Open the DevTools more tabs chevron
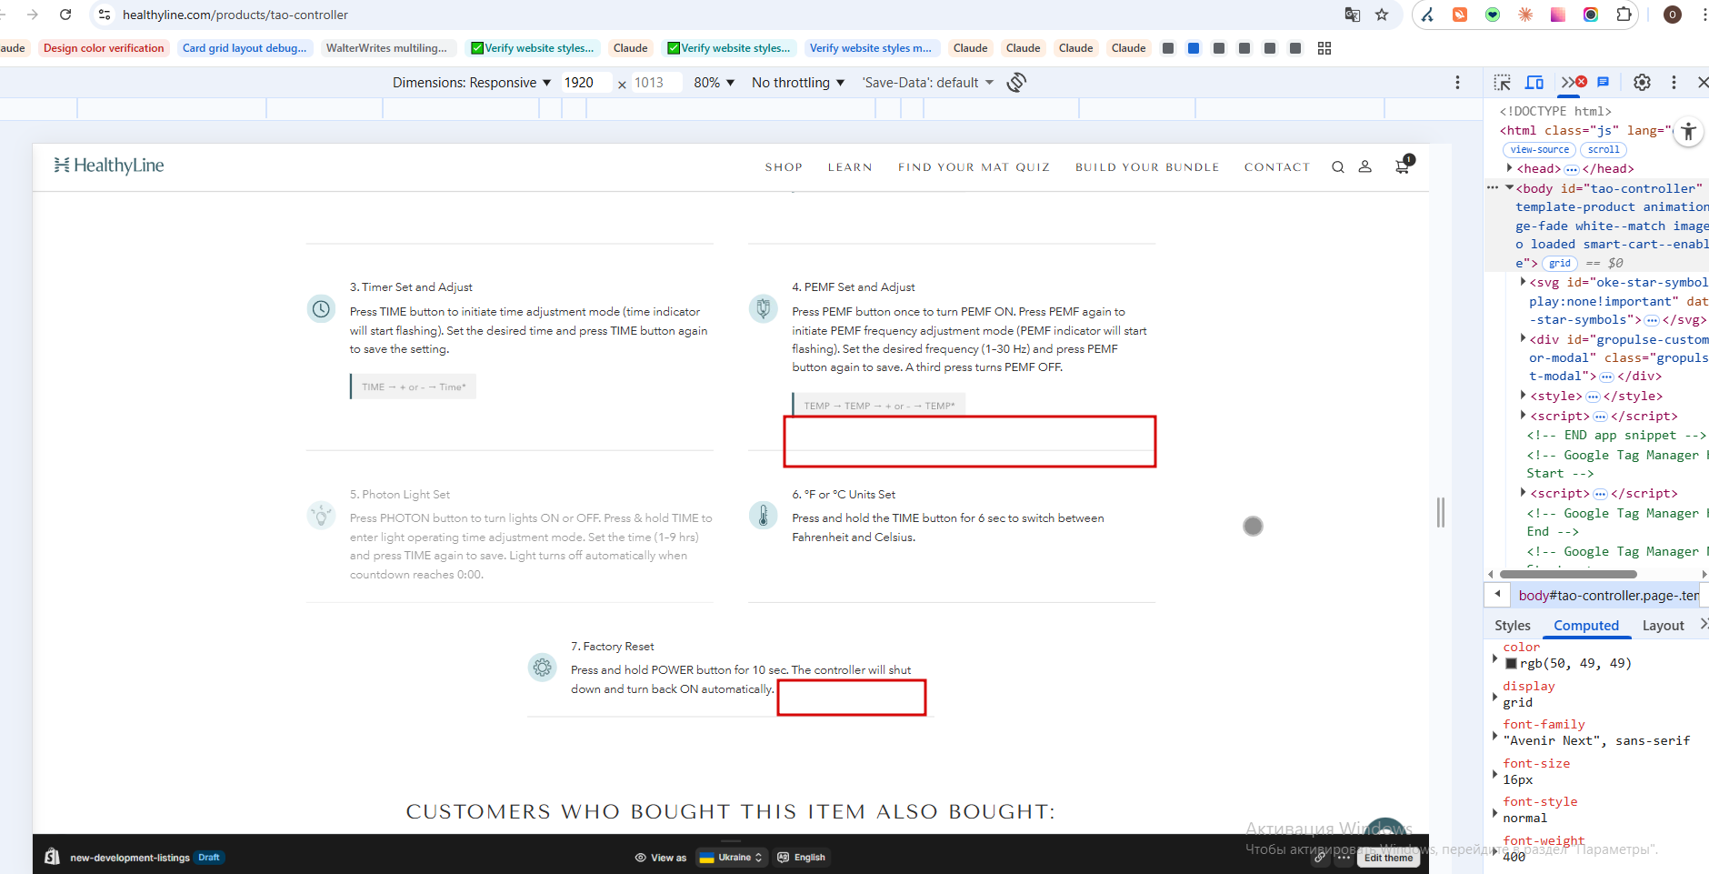The height and width of the screenshot is (874, 1709). (1568, 83)
